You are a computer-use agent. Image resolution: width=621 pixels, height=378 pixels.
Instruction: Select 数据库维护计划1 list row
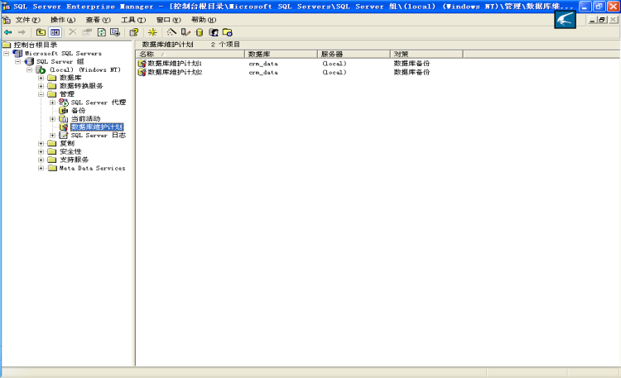point(175,64)
